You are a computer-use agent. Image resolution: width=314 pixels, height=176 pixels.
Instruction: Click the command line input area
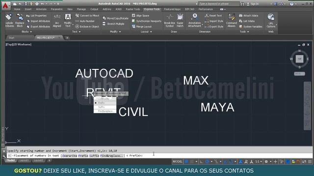point(160,155)
